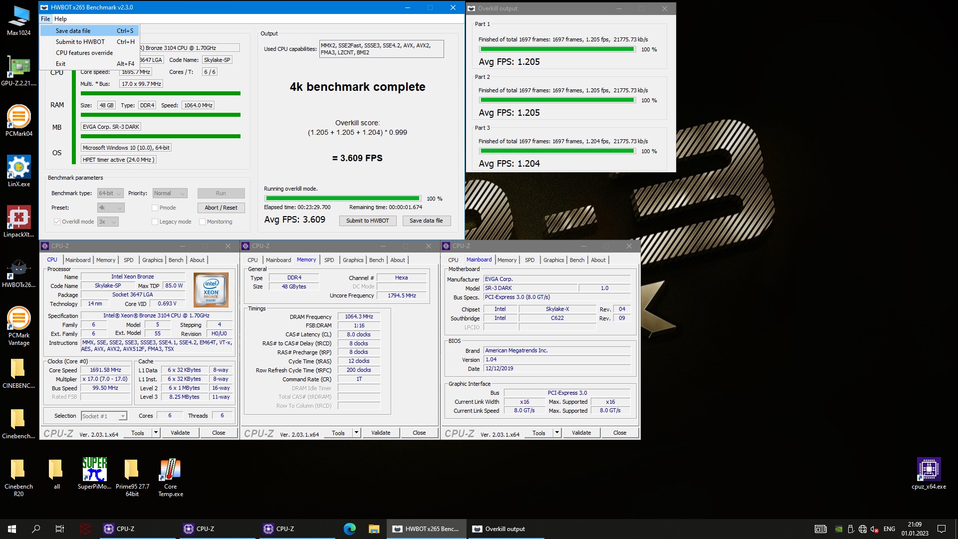Viewport: 958px width, 539px height.
Task: Open the Windows Start menu
Action: pyautogui.click(x=12, y=529)
